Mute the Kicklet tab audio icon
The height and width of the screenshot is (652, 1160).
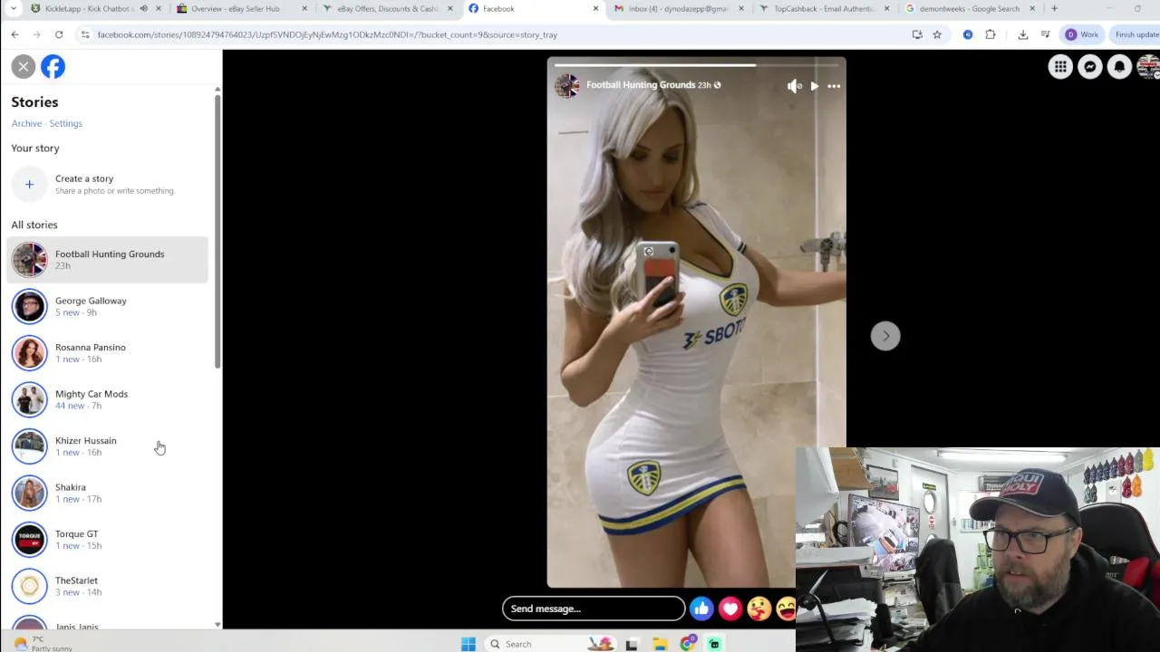click(x=143, y=8)
